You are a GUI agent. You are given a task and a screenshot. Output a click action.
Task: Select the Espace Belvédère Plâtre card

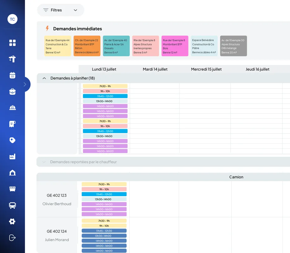pos(204,46)
